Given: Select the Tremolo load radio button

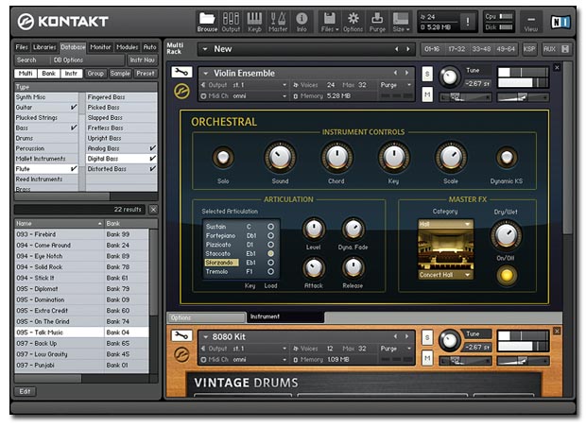Looking at the screenshot, I should 271,271.
